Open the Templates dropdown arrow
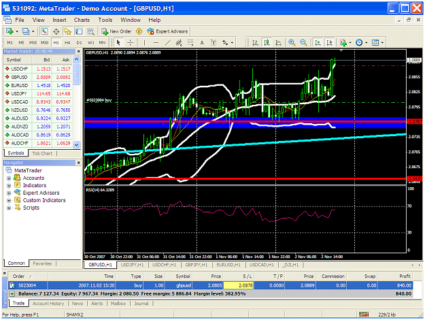425x320 pixels. (x=382, y=43)
